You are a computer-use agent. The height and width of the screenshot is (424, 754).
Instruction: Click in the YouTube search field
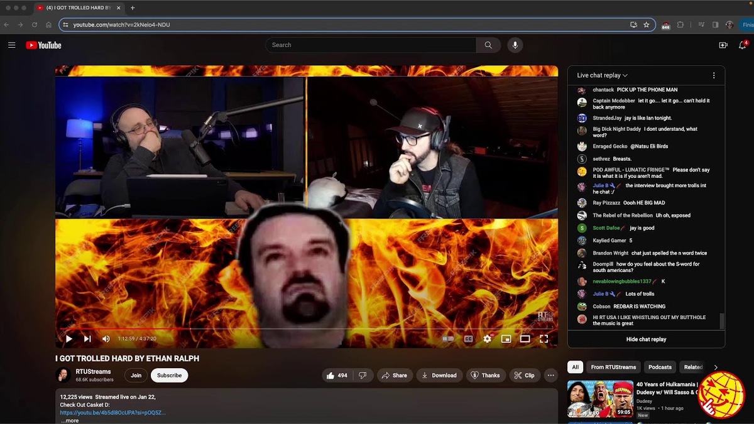click(x=371, y=45)
